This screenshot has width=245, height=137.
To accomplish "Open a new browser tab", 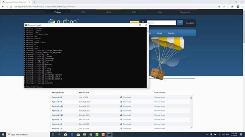I will click(34, 2).
